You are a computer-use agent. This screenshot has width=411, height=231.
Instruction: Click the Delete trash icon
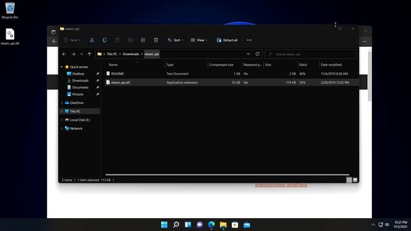coord(156,40)
